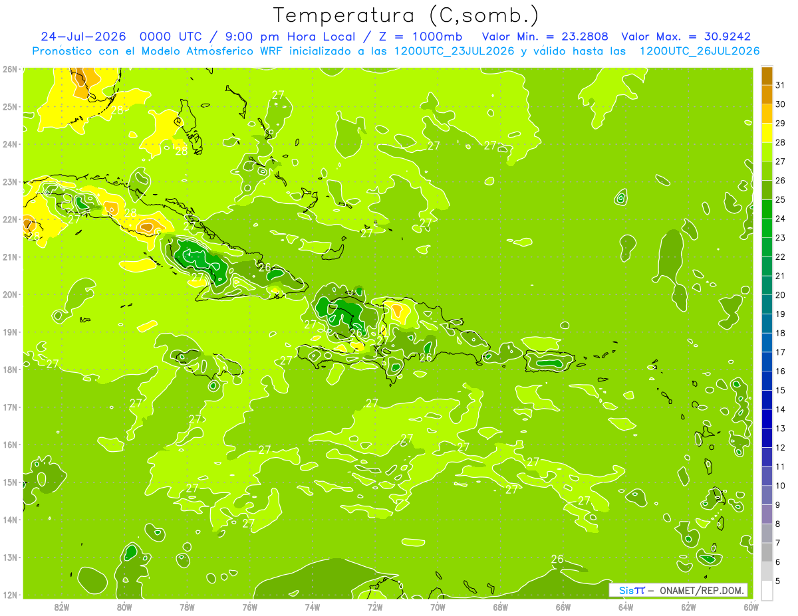Click the latitude axis label 22N
This screenshot has width=798, height=616.
pyautogui.click(x=9, y=219)
